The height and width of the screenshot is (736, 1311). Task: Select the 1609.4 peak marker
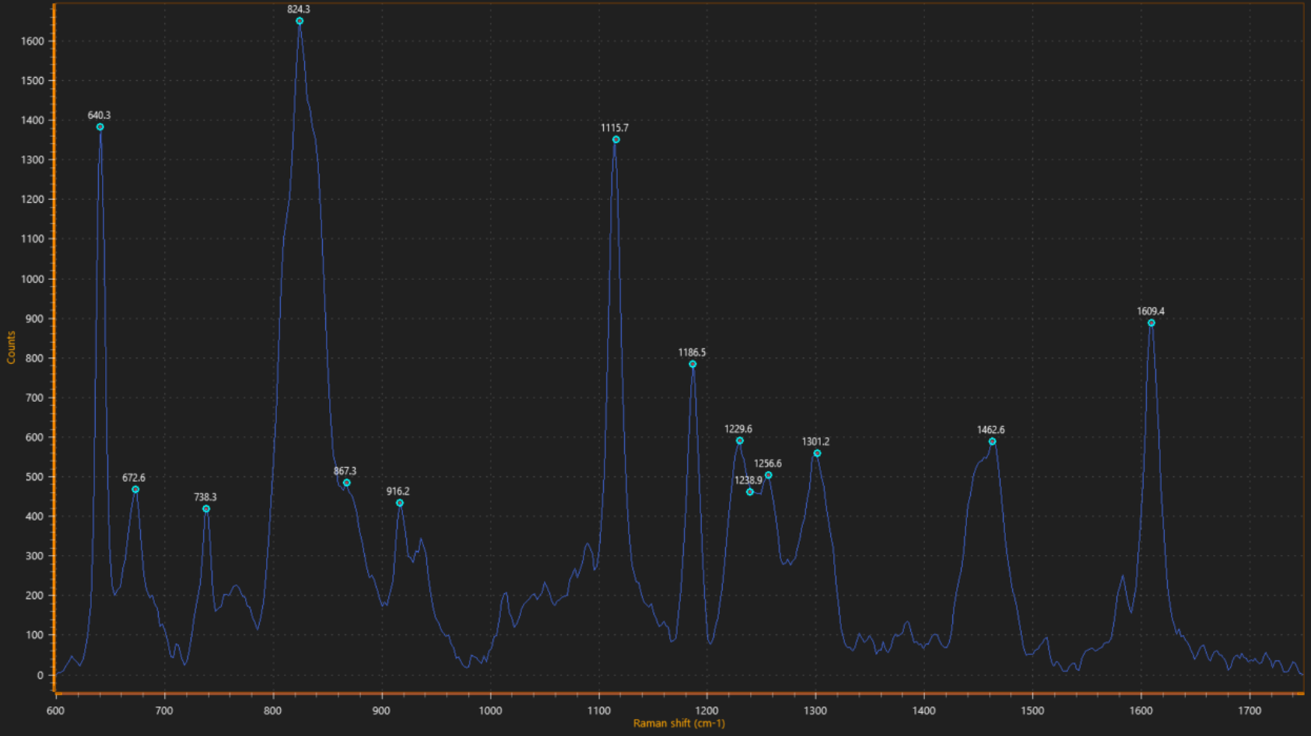(x=1151, y=323)
